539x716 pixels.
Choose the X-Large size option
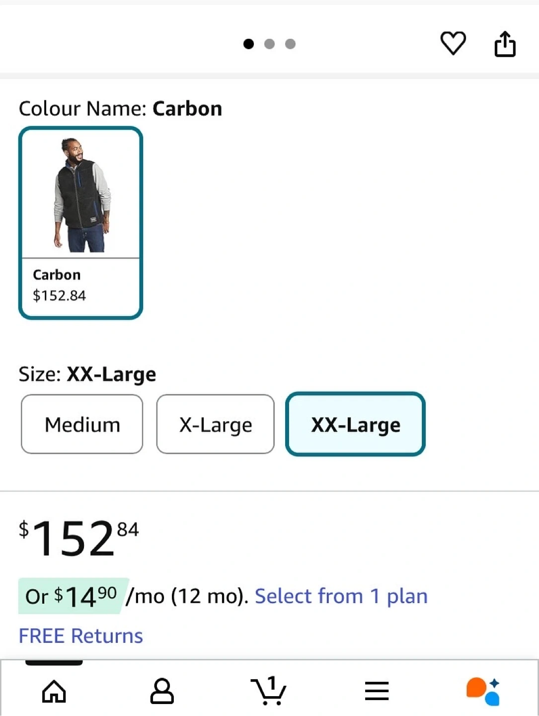[215, 425]
